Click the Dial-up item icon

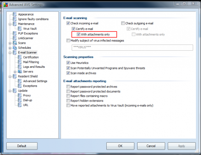pos(20,100)
